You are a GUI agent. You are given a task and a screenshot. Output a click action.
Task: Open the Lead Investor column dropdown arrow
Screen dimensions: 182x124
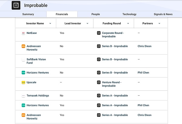[x=87, y=23]
